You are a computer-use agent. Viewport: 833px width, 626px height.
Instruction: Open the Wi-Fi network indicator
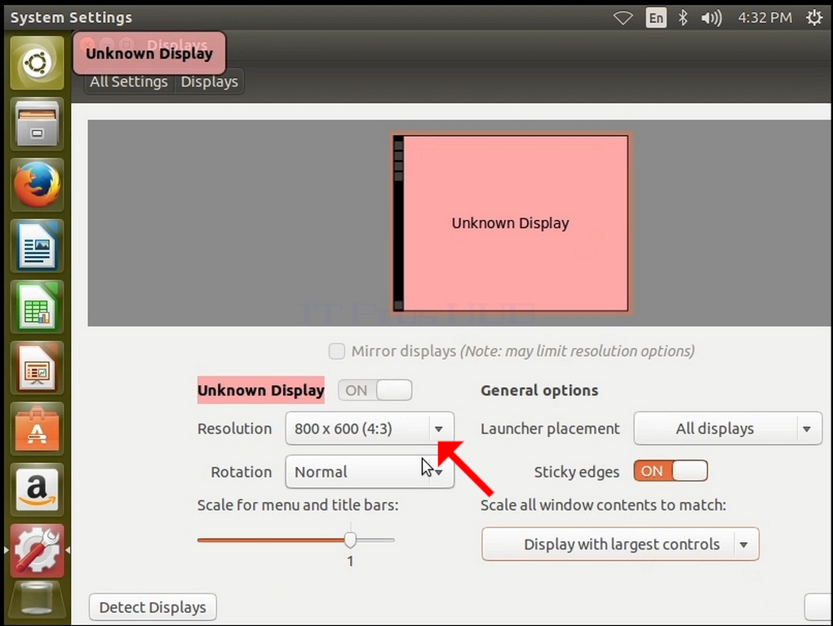pos(623,18)
